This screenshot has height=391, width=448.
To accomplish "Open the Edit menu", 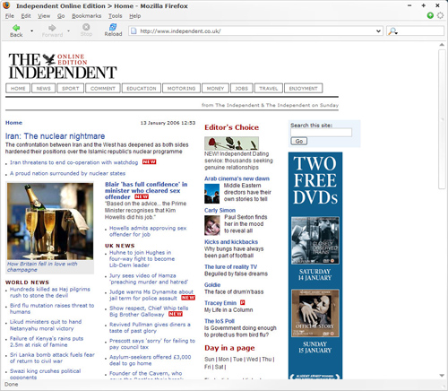I will click(26, 16).
